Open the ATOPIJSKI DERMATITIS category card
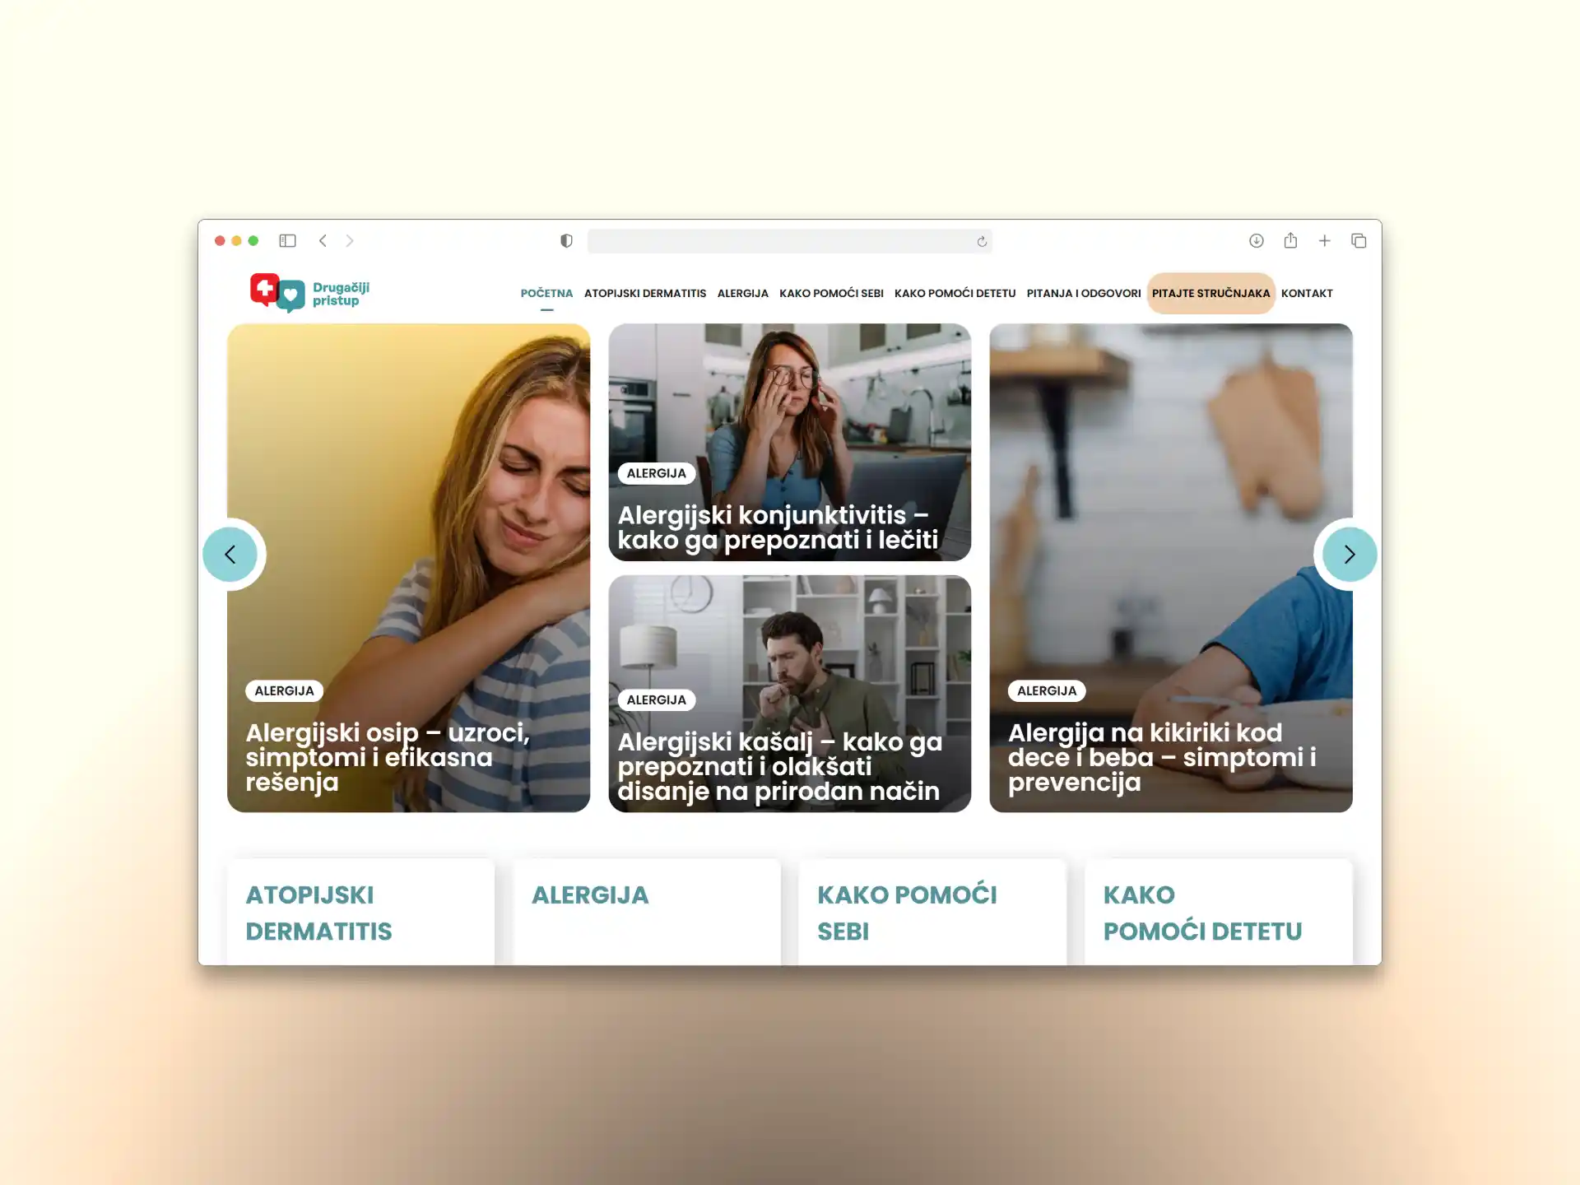Viewport: 1580px width, 1185px height. point(360,912)
